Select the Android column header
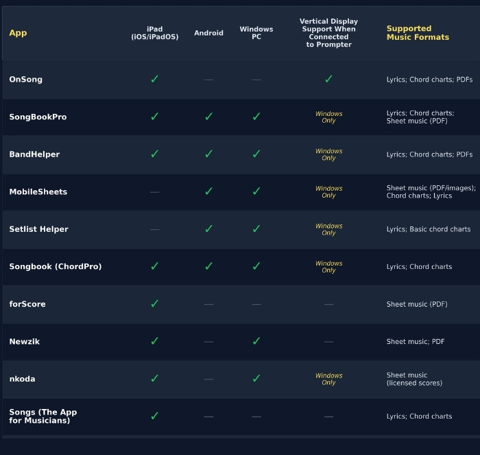 click(x=208, y=33)
